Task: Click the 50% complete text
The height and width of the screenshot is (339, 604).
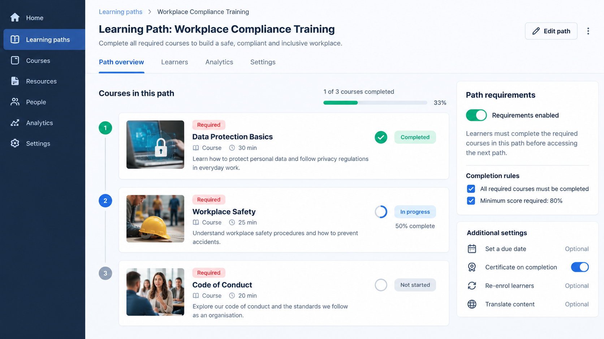Action: pos(415,226)
